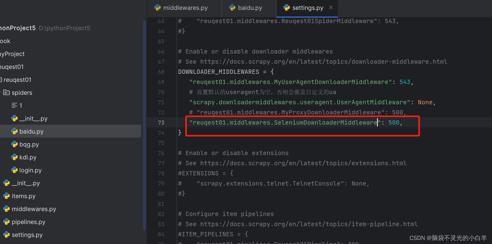Click the Python icon on middlewares.py tab
This screenshot has width=492, height=244.
pyautogui.click(x=158, y=8)
